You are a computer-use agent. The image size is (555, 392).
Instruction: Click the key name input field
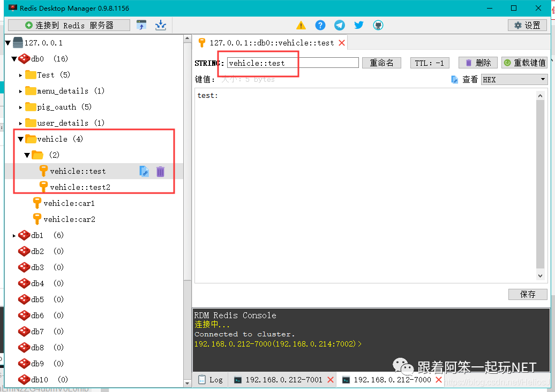point(292,63)
